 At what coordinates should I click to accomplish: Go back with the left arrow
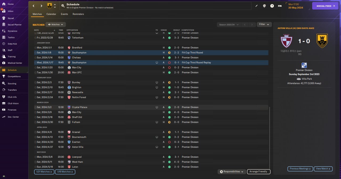point(34,6)
